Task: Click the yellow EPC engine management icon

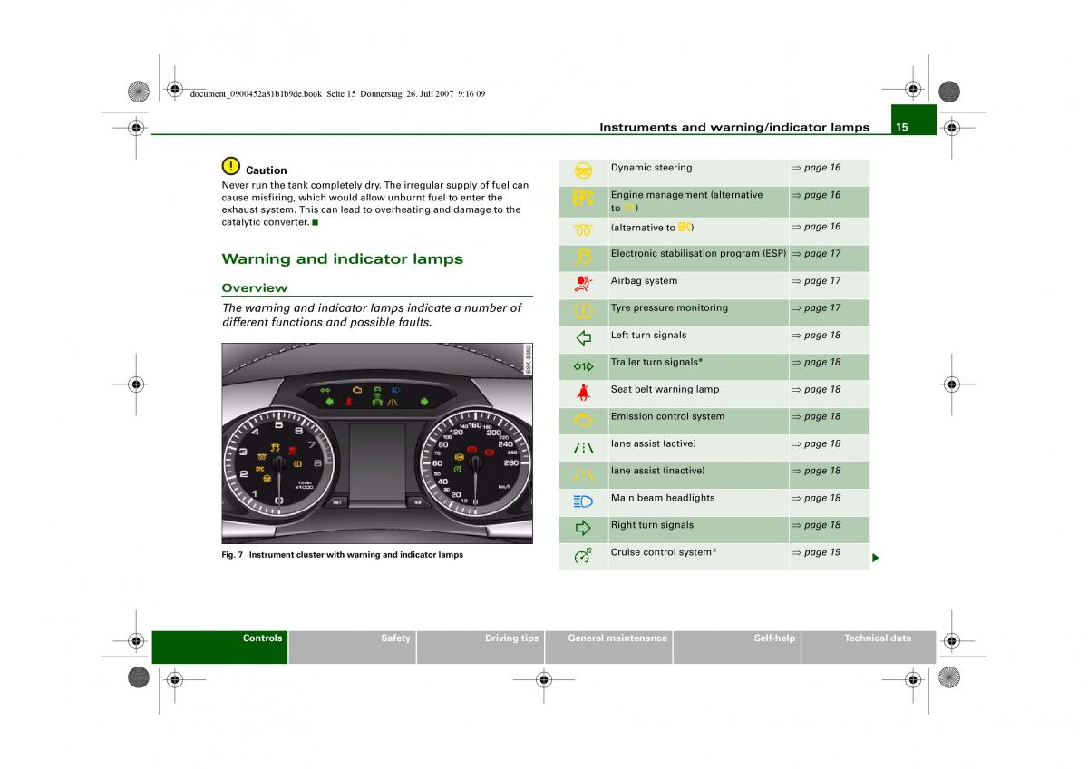Action: (583, 199)
